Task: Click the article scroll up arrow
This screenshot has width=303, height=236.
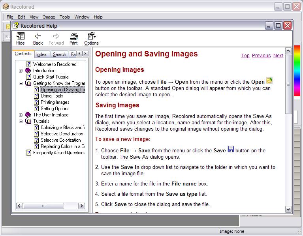Action: tap(288, 51)
